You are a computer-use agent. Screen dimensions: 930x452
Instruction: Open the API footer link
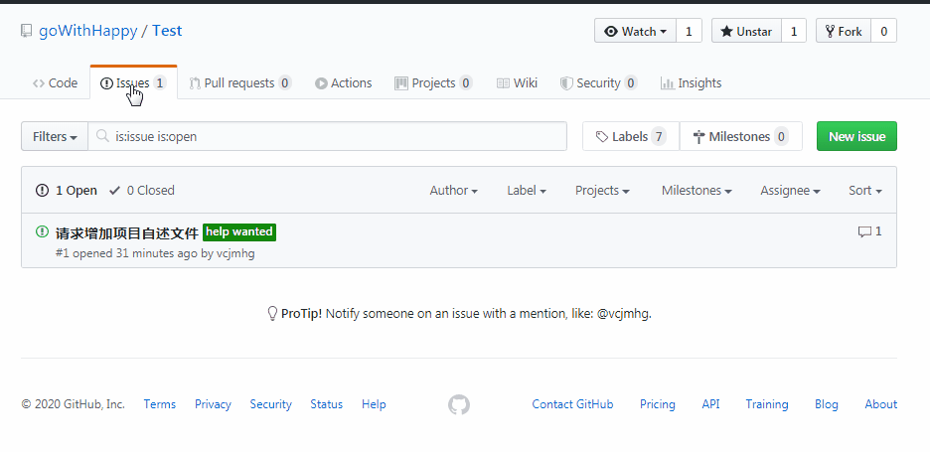710,404
